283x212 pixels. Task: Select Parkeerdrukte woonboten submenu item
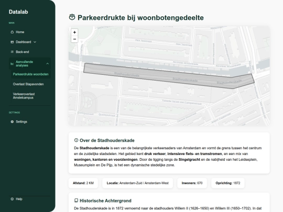[x=31, y=74]
